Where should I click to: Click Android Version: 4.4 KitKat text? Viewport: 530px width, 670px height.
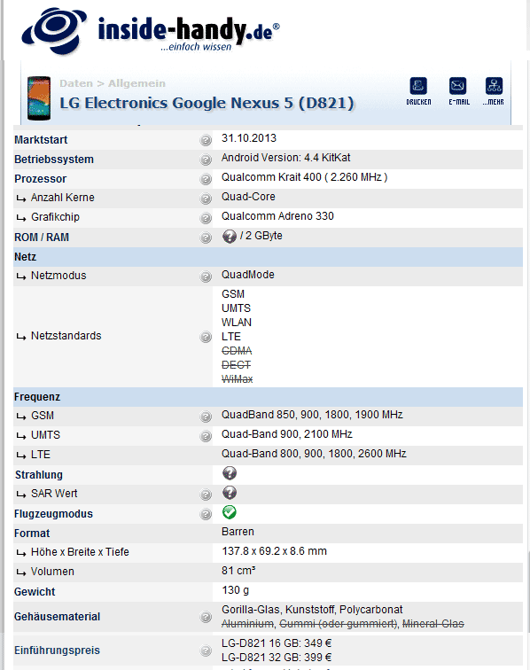tap(286, 158)
